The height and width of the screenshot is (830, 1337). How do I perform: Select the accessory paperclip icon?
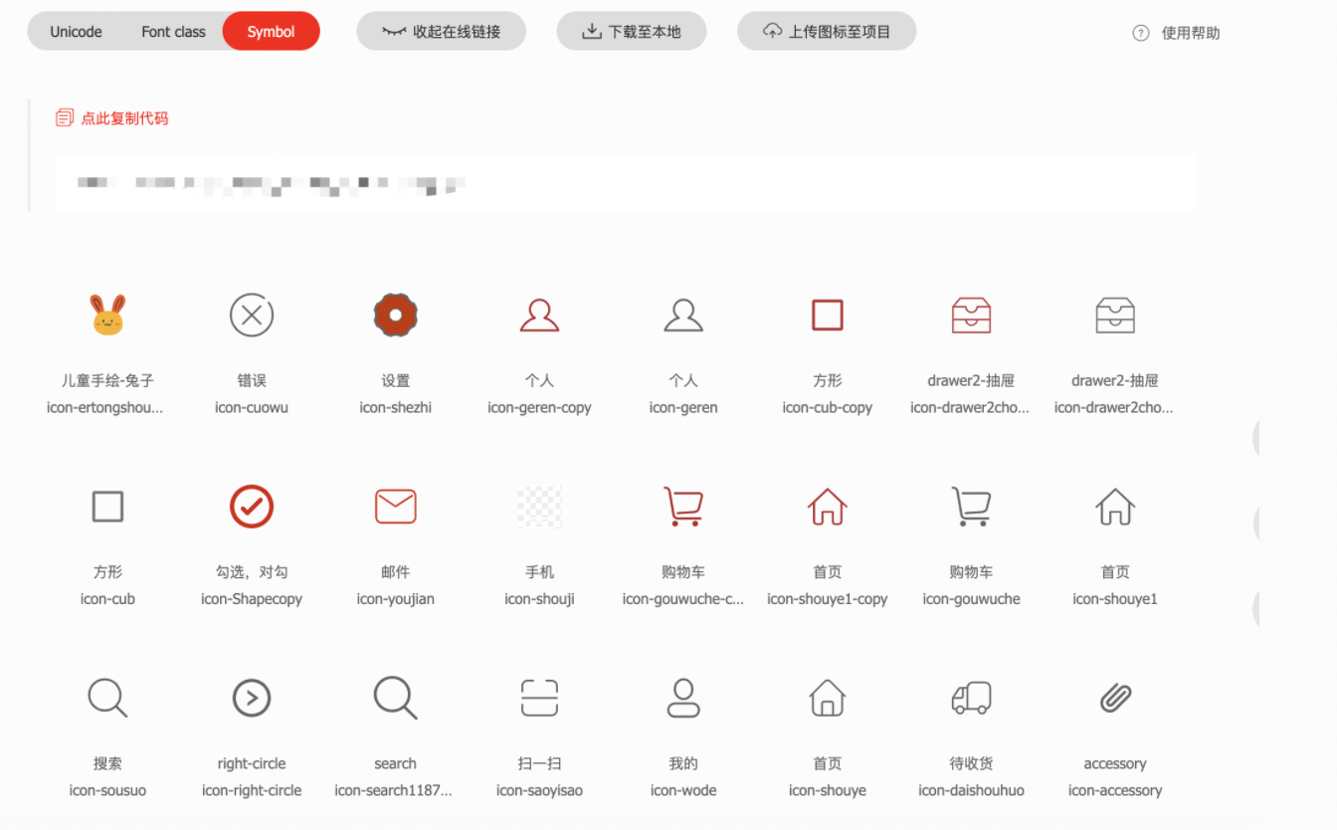(1114, 697)
